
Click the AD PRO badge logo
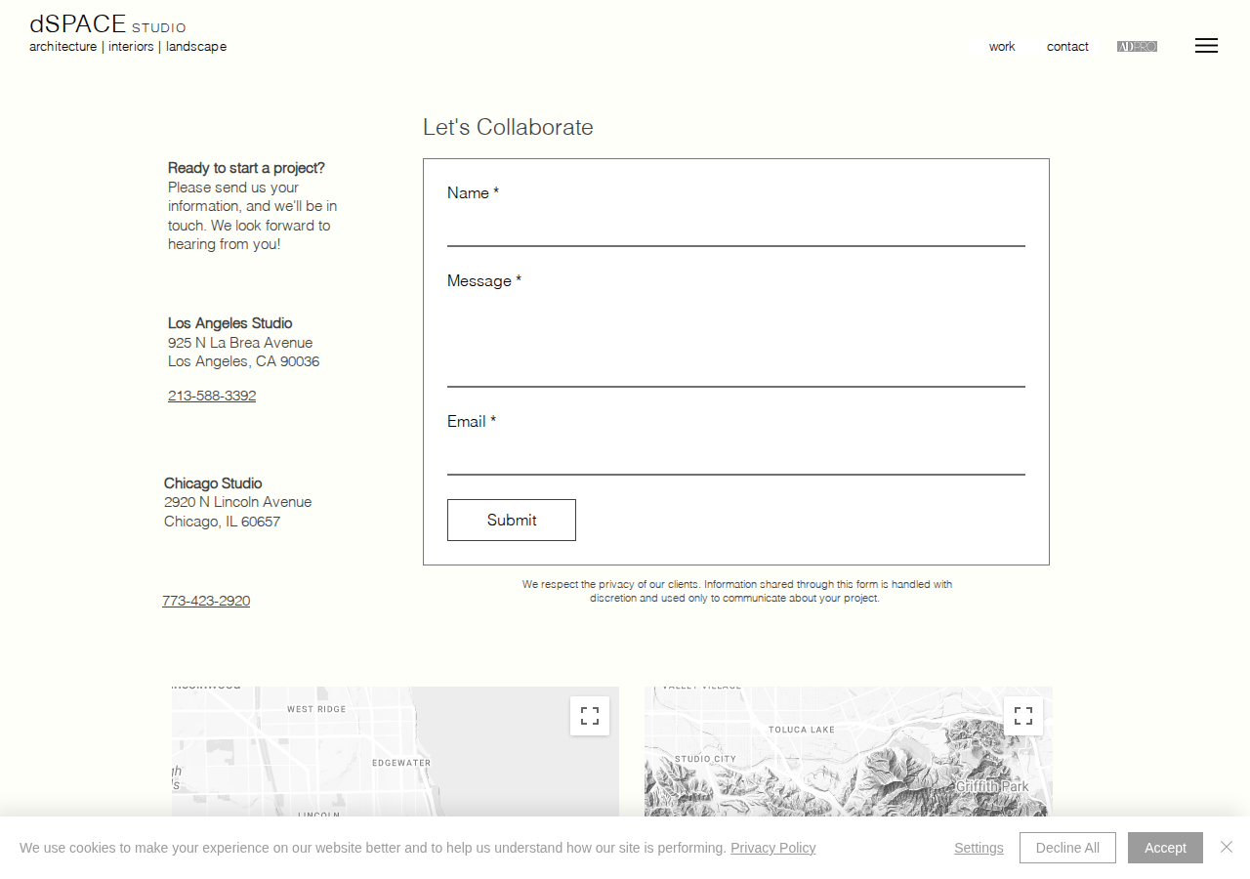[x=1137, y=47]
